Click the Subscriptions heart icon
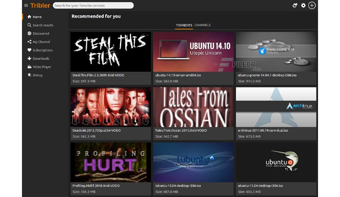Screen dimensions: 340x197 coord(29,50)
